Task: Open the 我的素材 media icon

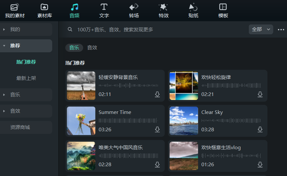Action: [15, 7]
